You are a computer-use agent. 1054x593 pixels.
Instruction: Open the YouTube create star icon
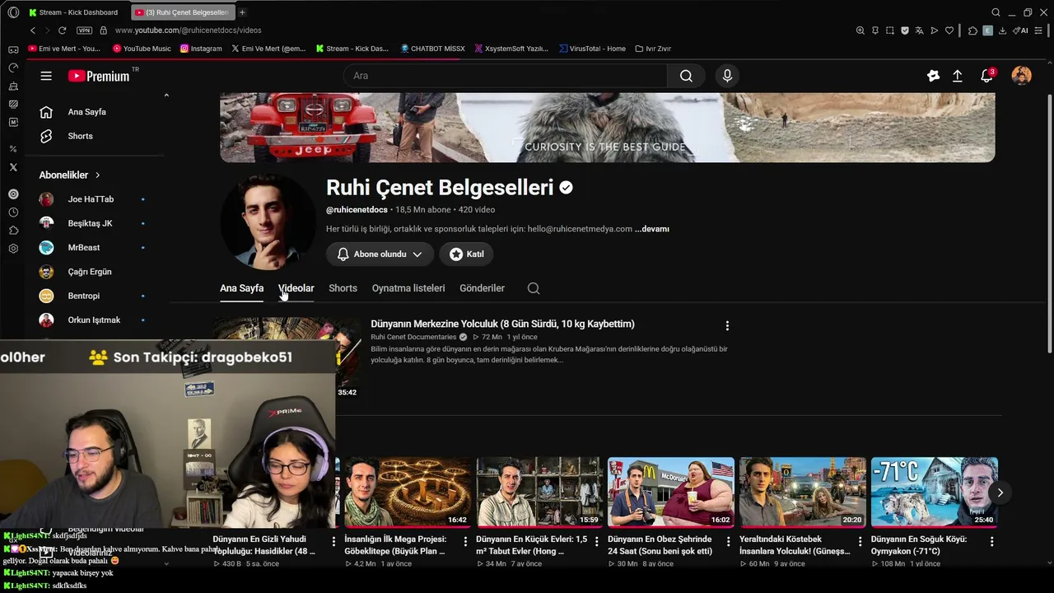pyautogui.click(x=933, y=76)
